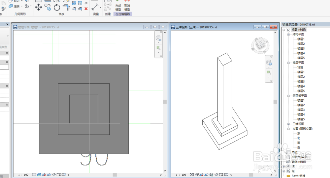The image size is (330, 178).
Task: Collapse the 天花板平面 tree node
Action: click(x=288, y=96)
